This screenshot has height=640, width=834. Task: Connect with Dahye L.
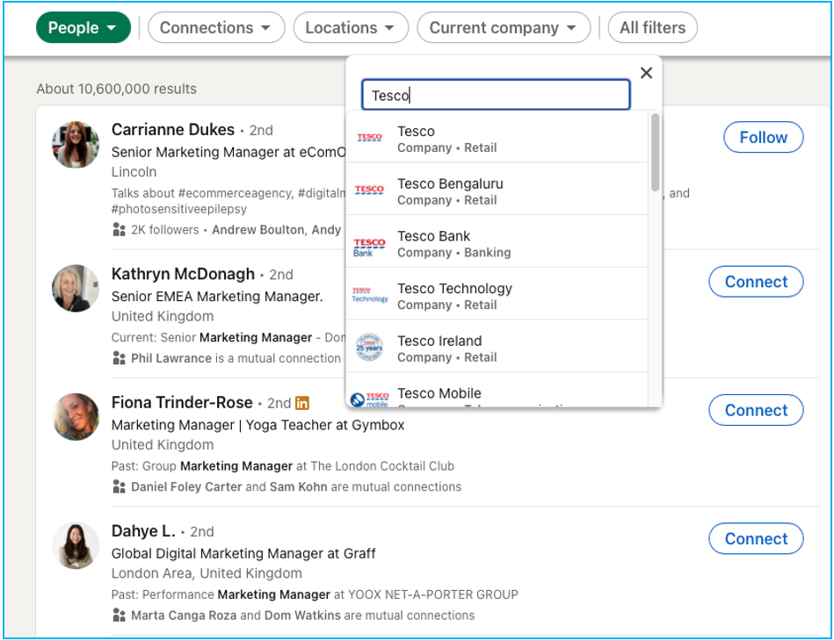coord(756,538)
